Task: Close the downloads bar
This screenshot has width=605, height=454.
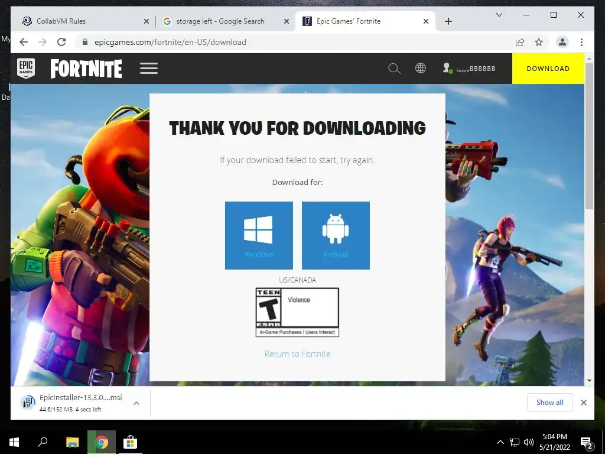Action: [x=583, y=403]
